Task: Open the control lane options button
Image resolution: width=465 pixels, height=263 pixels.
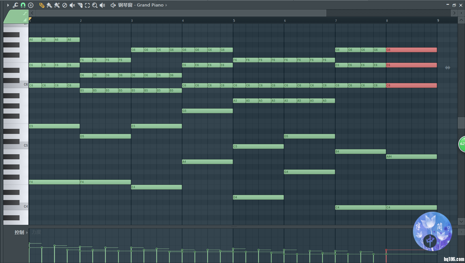Action: (461, 232)
